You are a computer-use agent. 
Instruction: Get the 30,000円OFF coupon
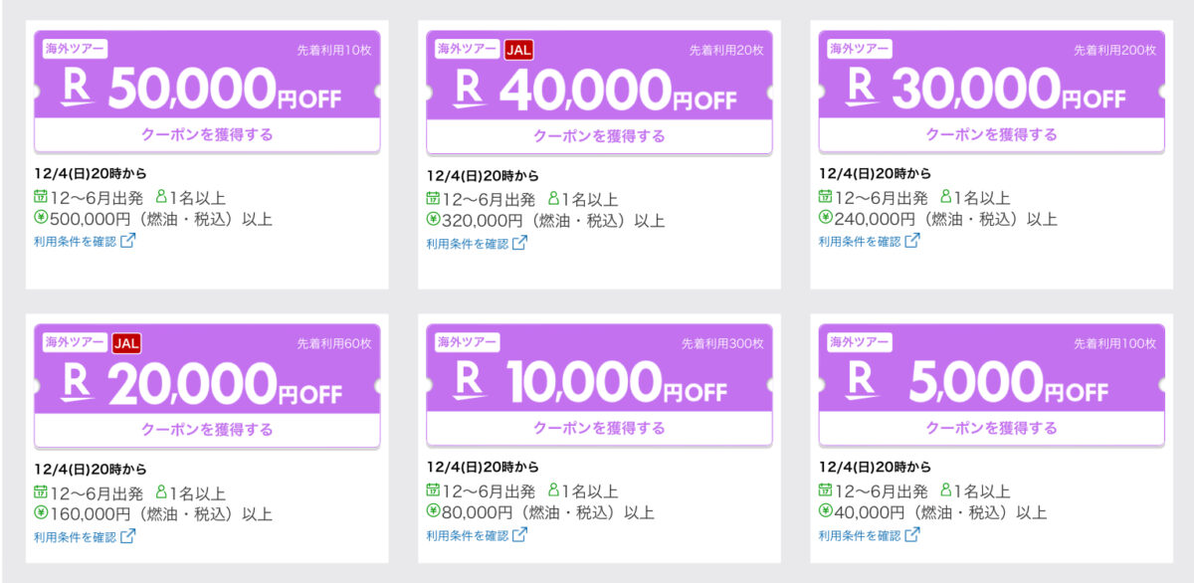click(x=992, y=134)
